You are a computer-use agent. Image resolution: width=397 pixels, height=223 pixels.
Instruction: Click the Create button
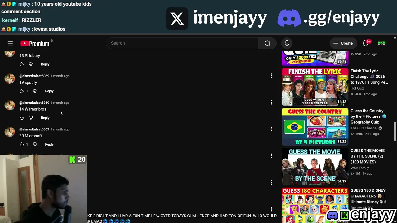coord(343,43)
